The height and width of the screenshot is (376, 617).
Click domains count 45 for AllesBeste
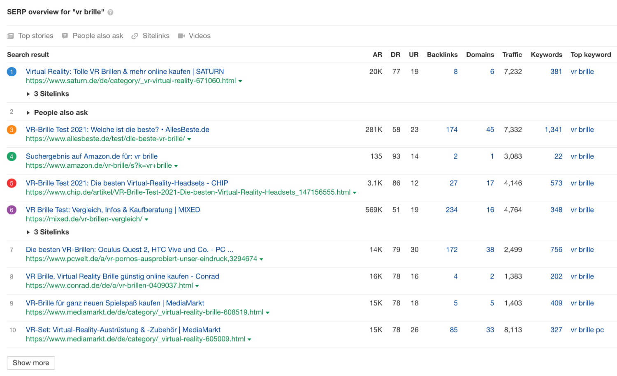[x=490, y=130]
